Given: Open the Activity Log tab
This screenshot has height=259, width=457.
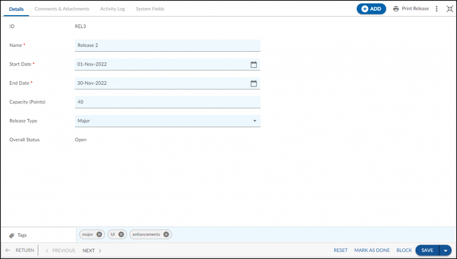Looking at the screenshot, I should point(112,9).
